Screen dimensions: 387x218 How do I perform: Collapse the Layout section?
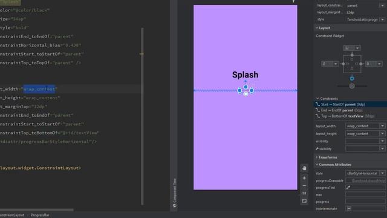pyautogui.click(x=317, y=28)
